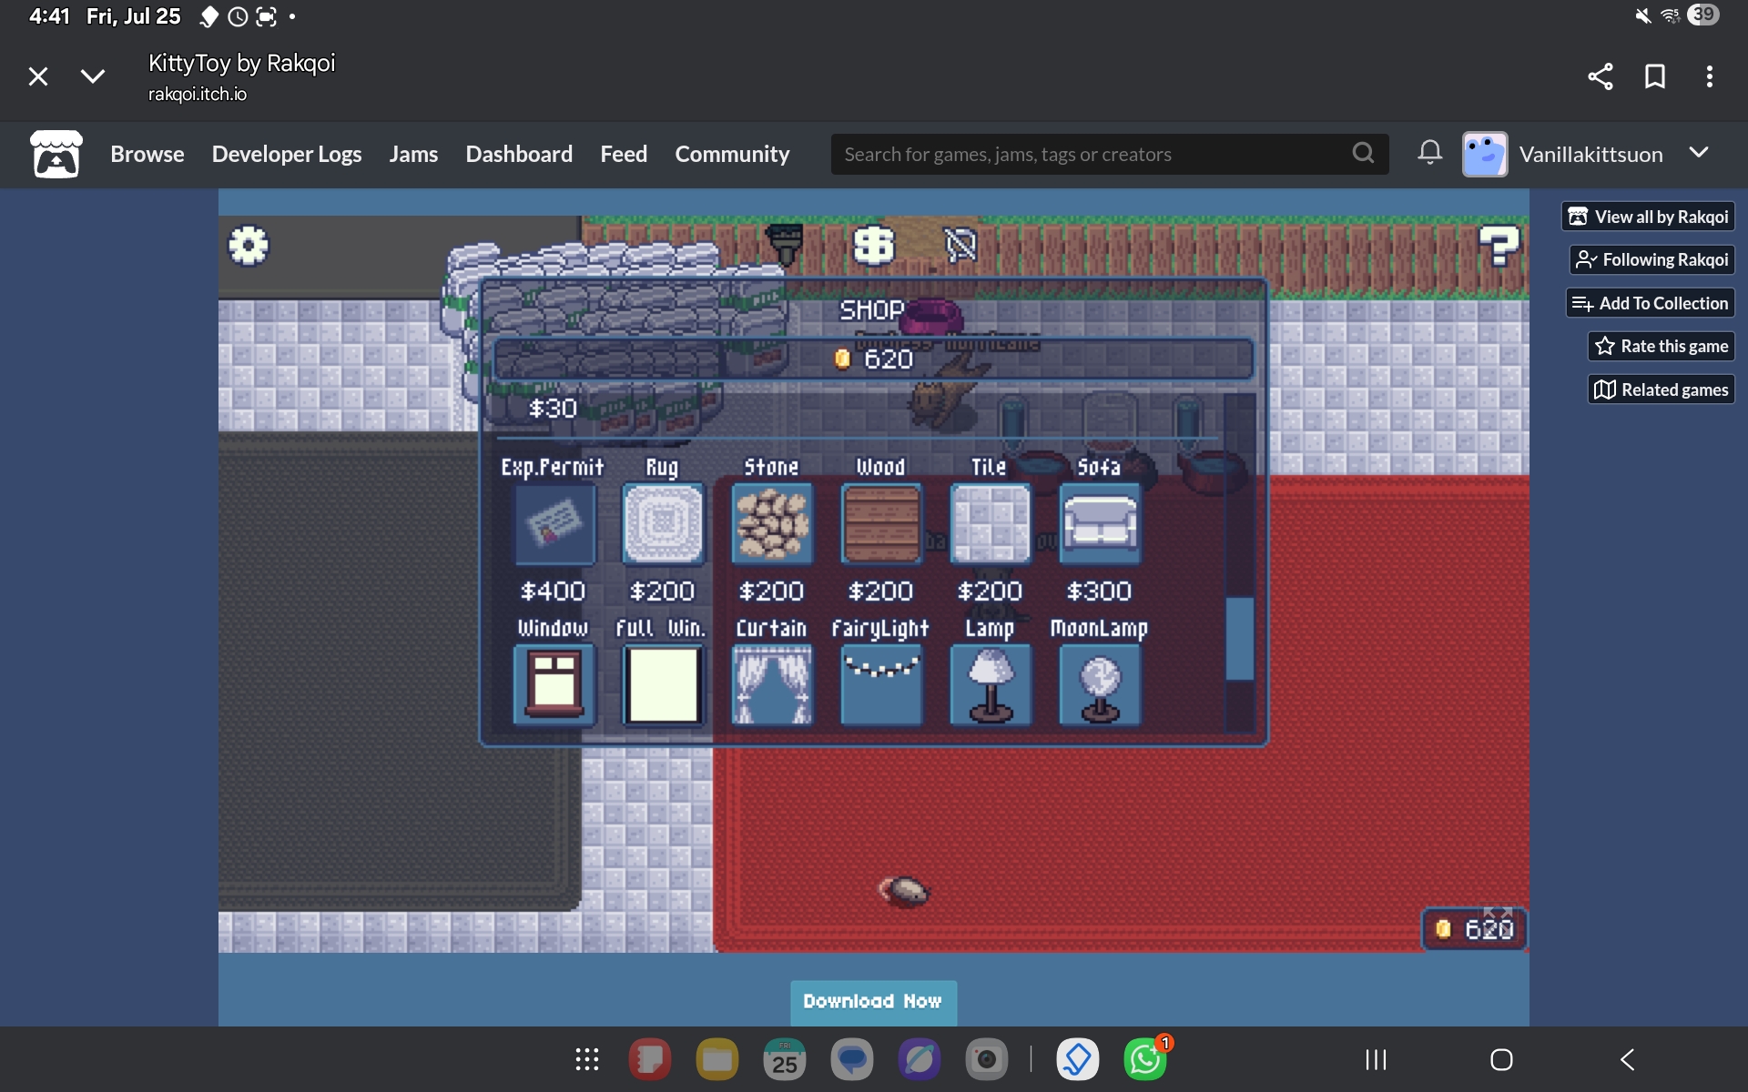The height and width of the screenshot is (1092, 1748).
Task: Click the Download Now button
Action: tap(873, 1002)
